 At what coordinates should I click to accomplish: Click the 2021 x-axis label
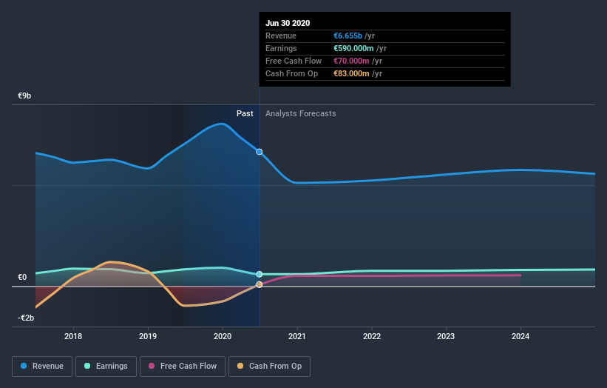tap(297, 336)
